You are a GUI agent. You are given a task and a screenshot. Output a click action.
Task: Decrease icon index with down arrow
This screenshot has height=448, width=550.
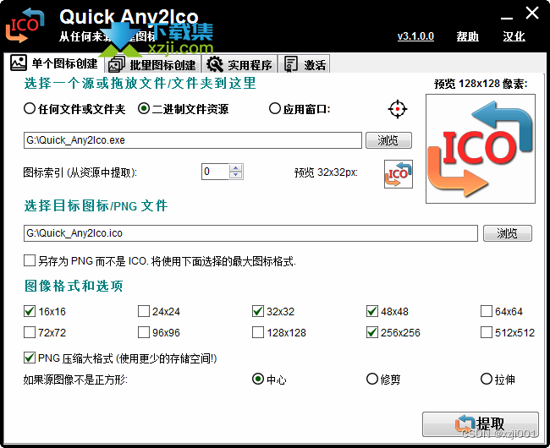[x=236, y=176]
